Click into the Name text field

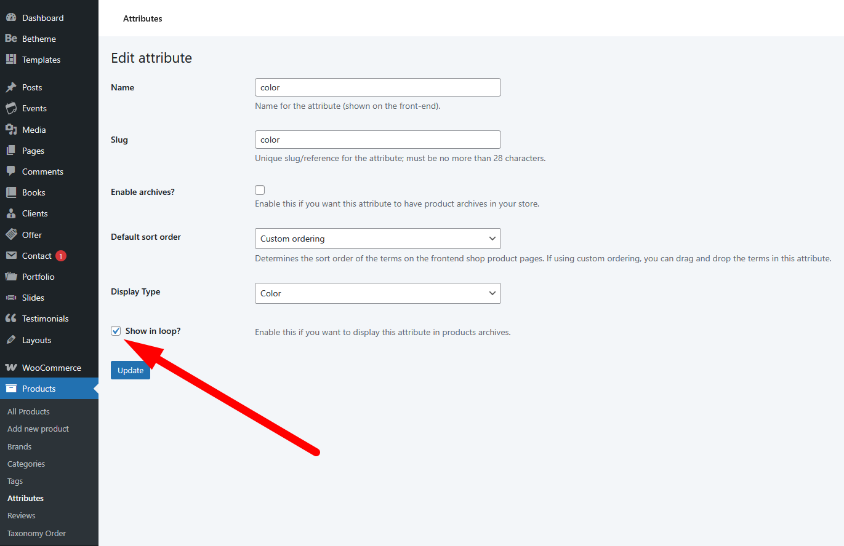coord(377,87)
